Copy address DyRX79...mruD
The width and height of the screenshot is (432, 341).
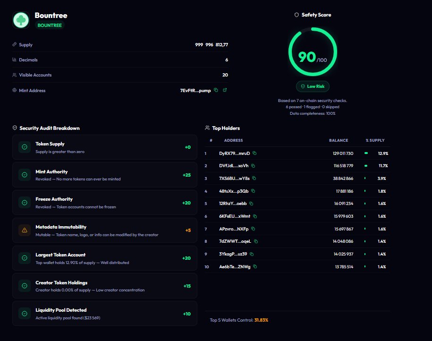click(x=254, y=153)
